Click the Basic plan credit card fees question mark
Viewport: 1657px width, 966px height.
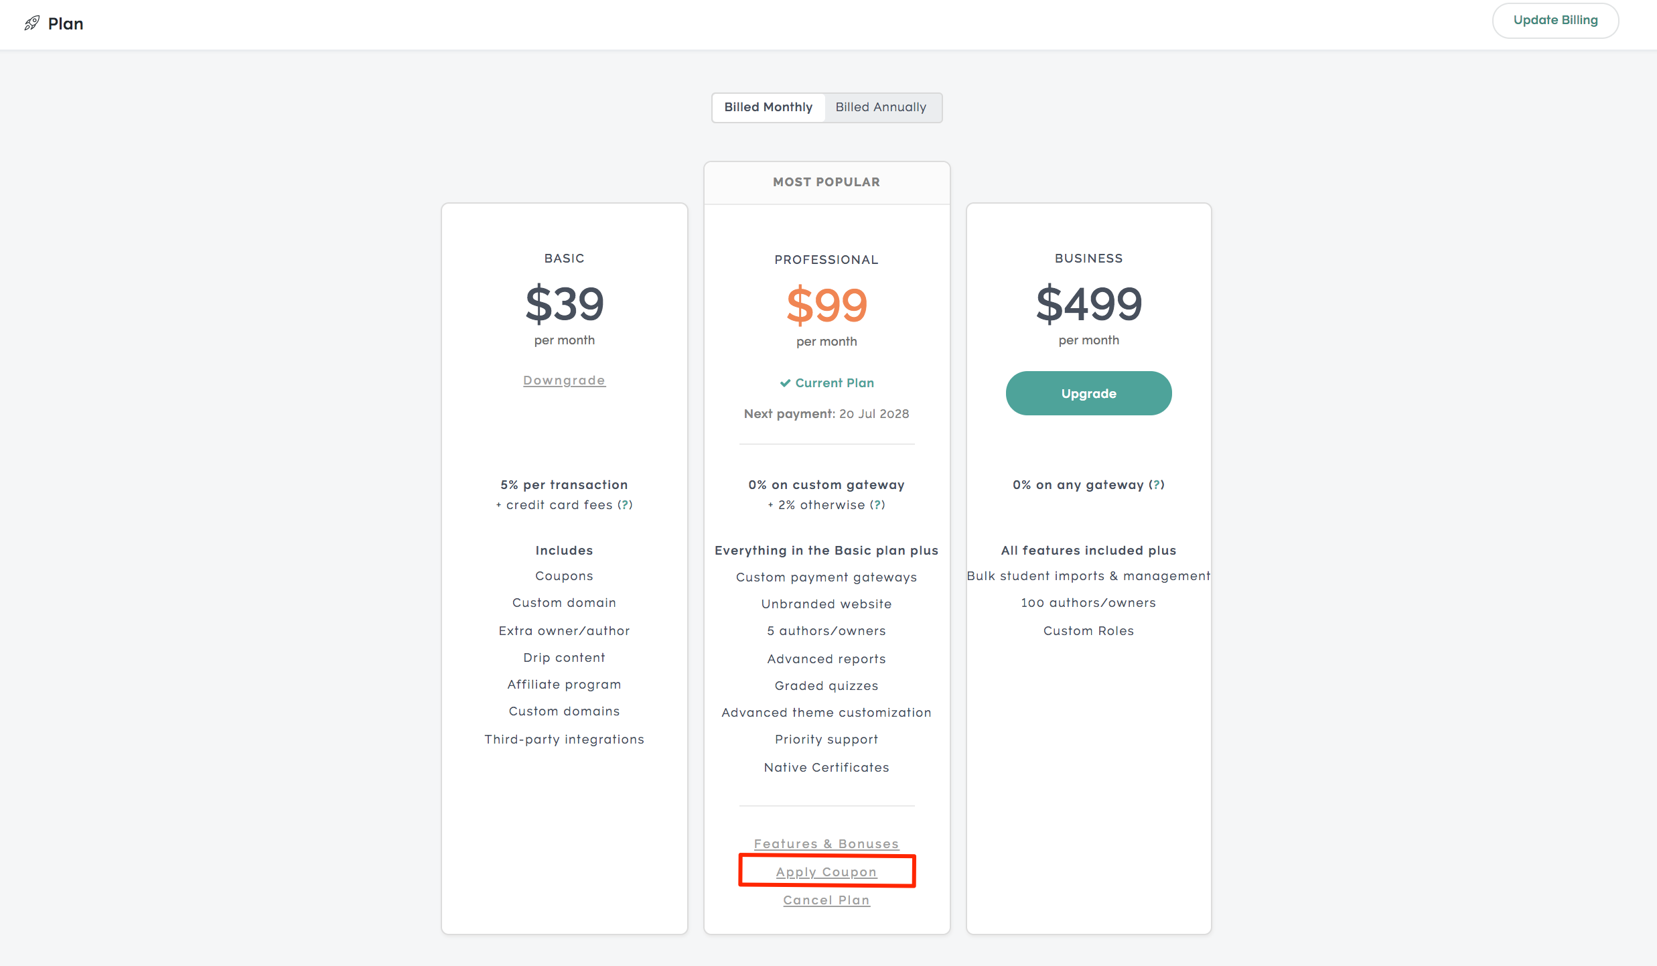[625, 504]
